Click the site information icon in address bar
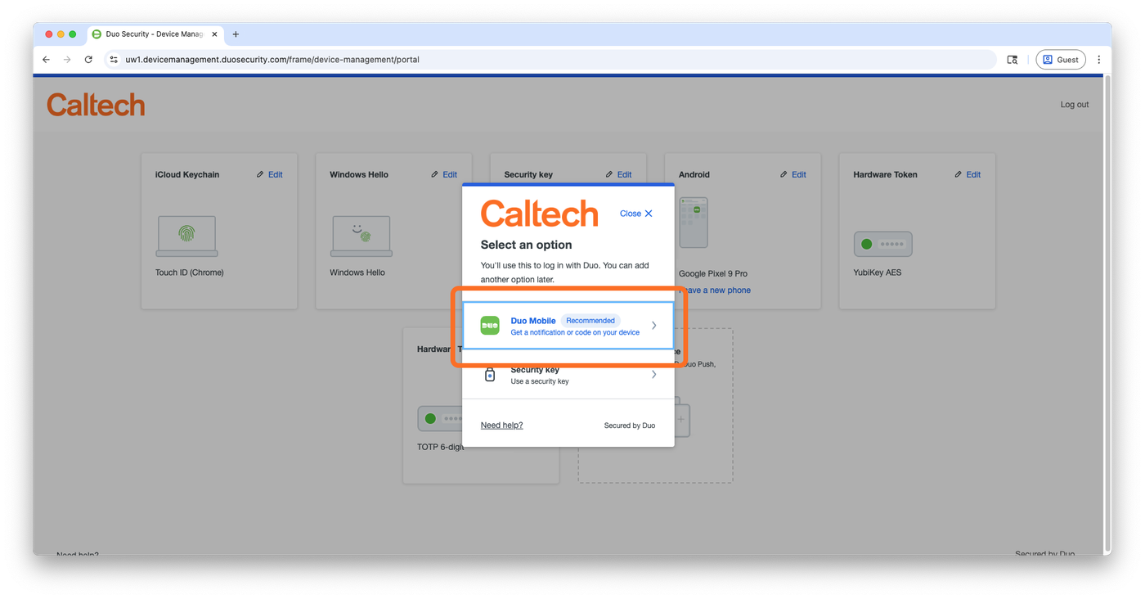Screen dimensions: 1145x599 pyautogui.click(x=114, y=60)
